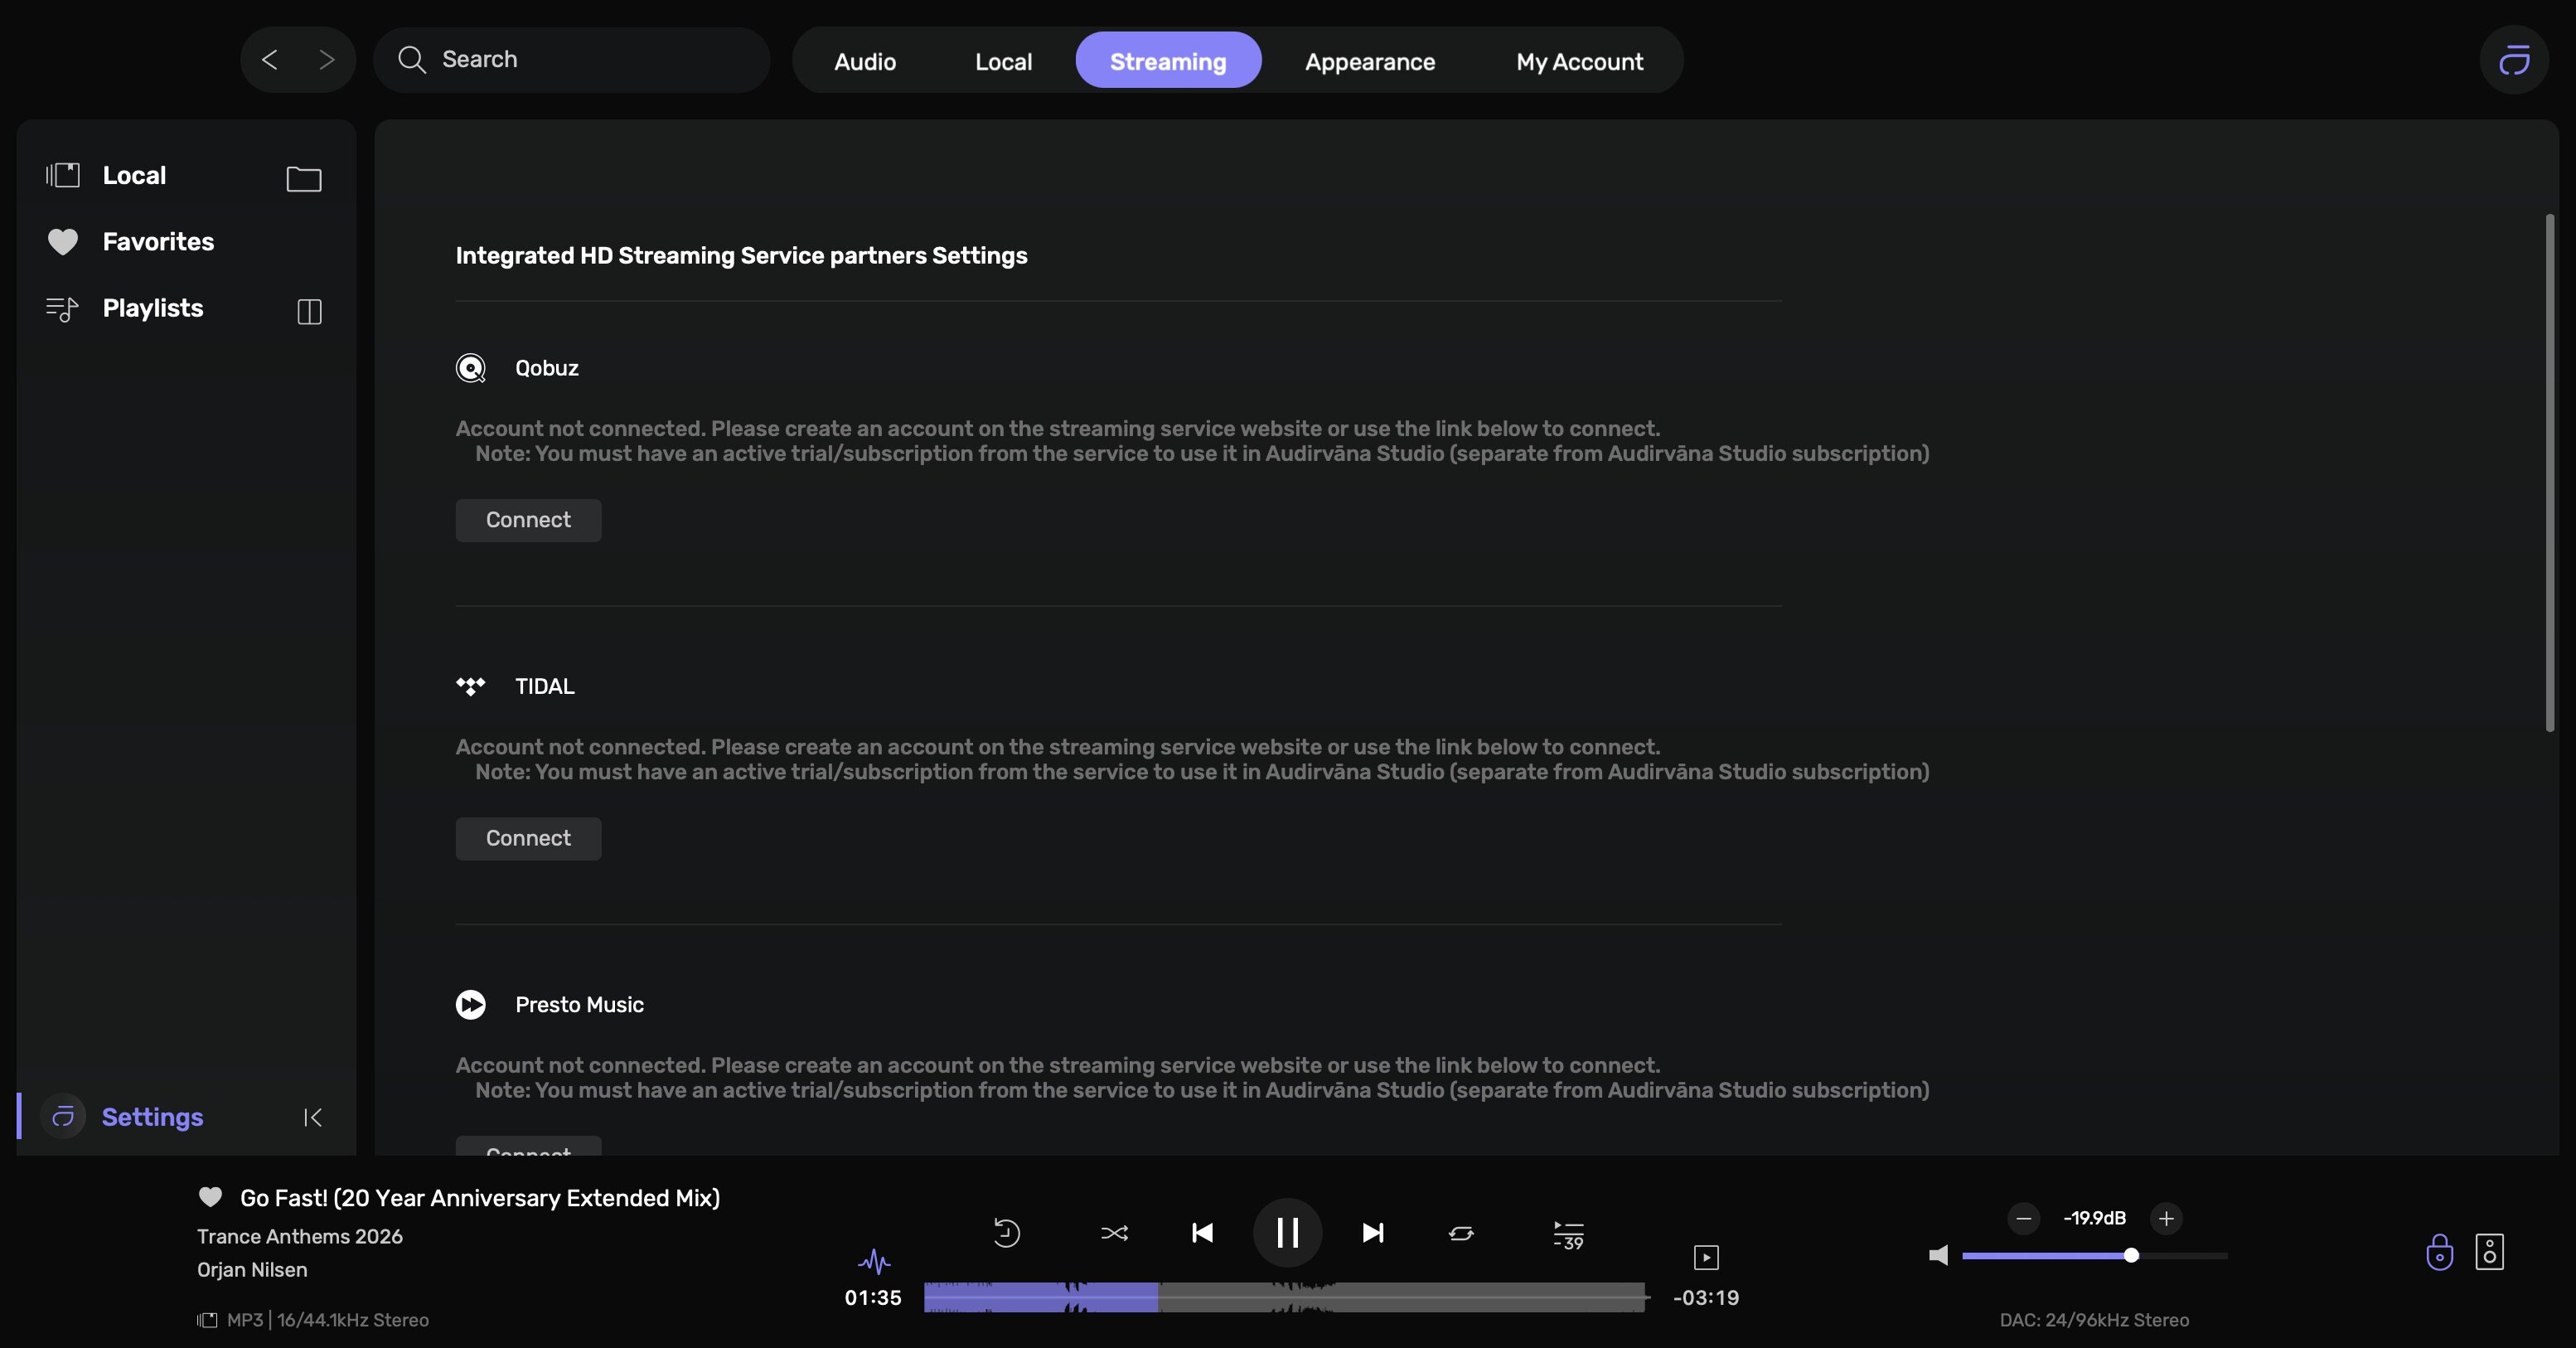Skip to the next track
This screenshot has height=1348, width=2576.
(x=1373, y=1233)
